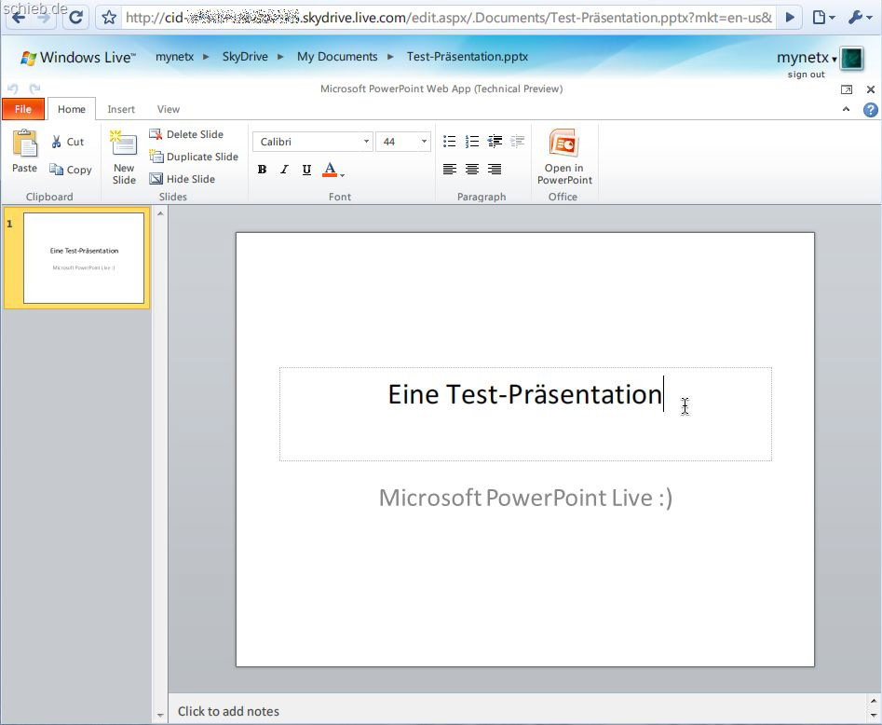The width and height of the screenshot is (882, 725).
Task: Go to My Documents breadcrumb link
Action: [337, 57]
